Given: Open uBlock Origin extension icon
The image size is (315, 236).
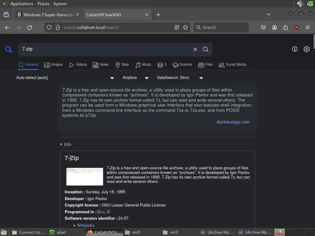Looking at the screenshot, I should 297,27.
